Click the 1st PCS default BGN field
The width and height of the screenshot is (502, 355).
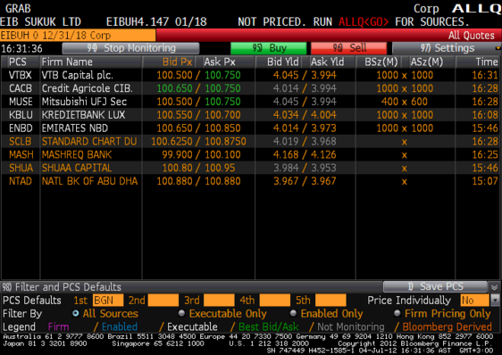(108, 301)
